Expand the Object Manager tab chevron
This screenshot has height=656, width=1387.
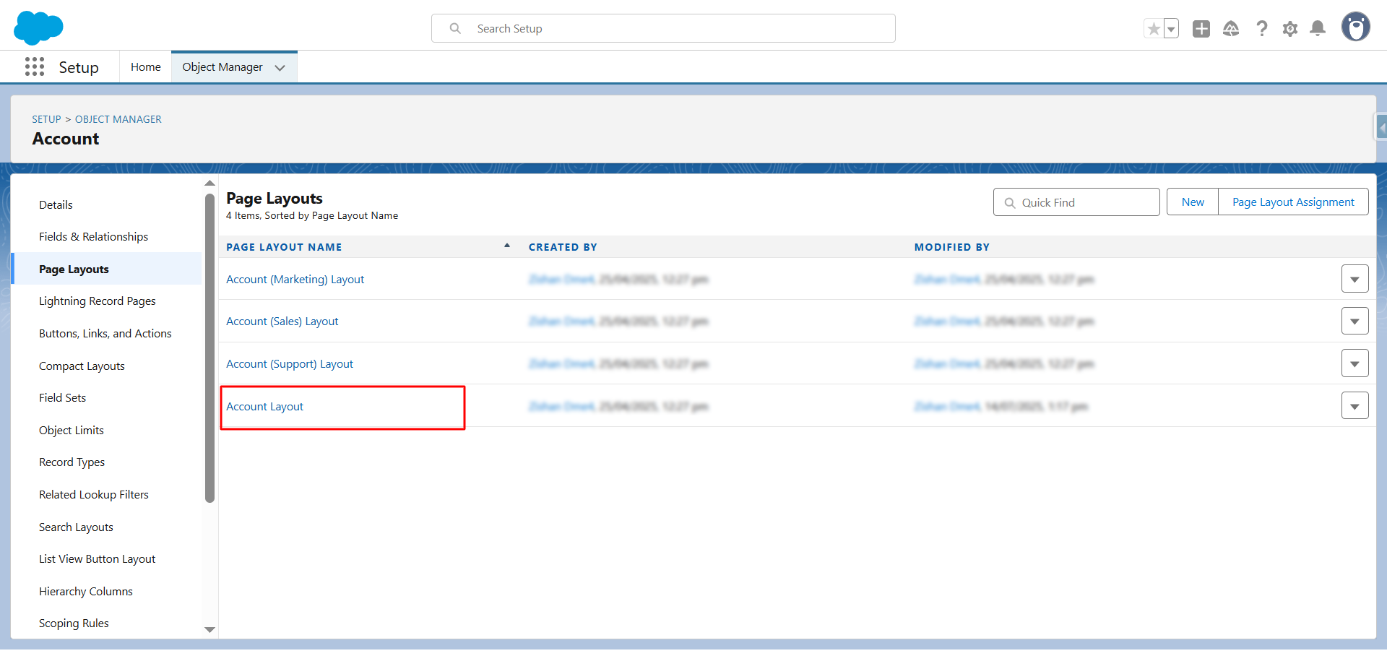coord(280,67)
